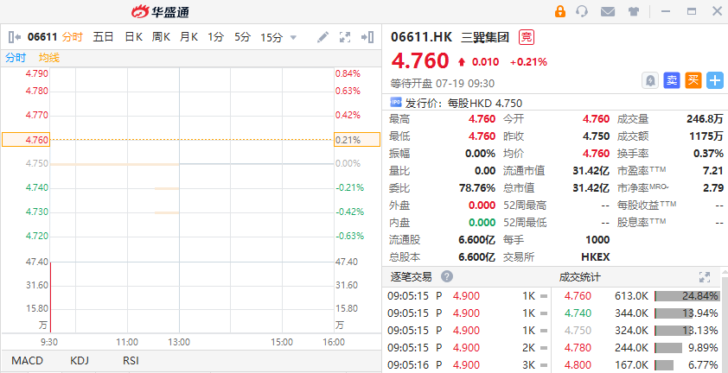
Task: Click the orange 买 buy button
Action: 693,80
